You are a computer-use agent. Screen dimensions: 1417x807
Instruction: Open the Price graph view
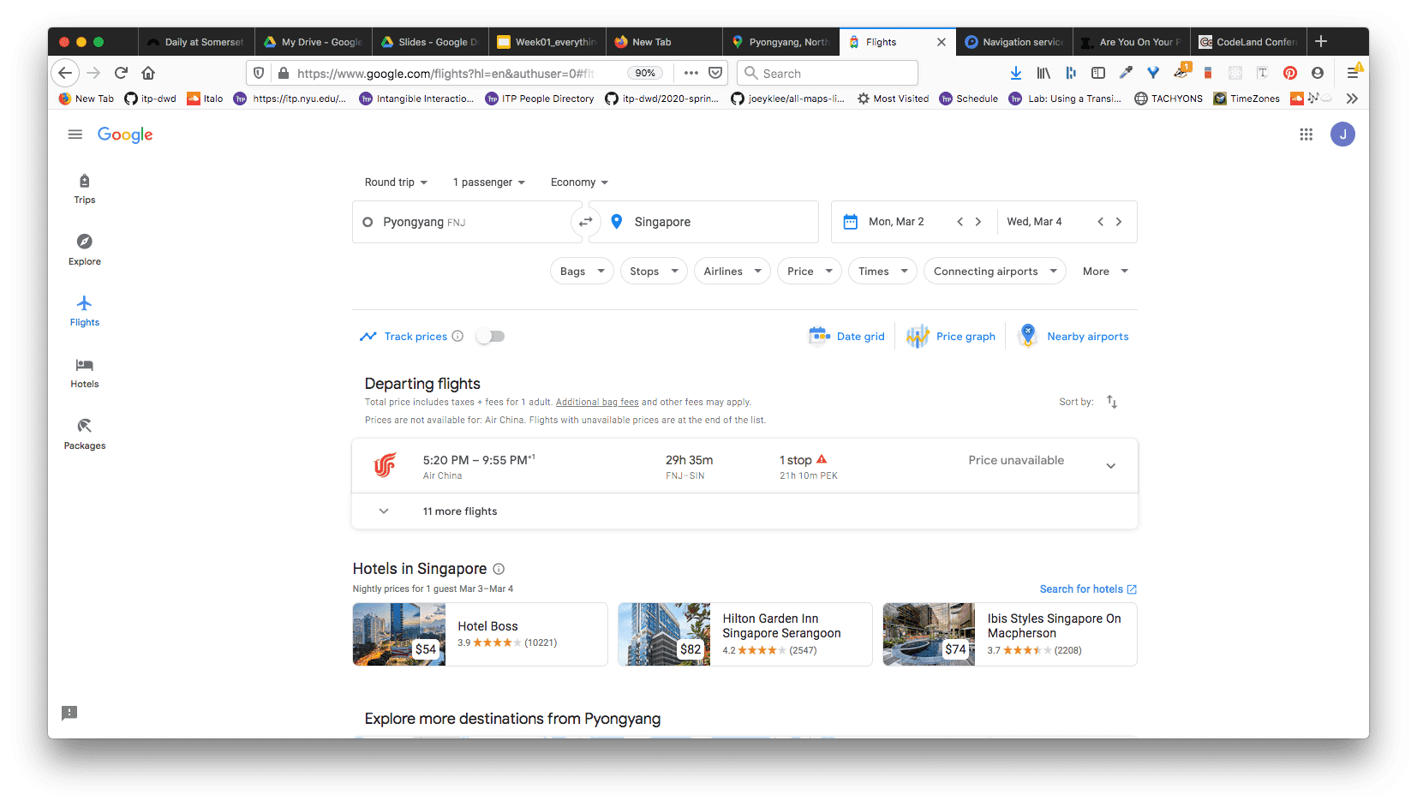pos(952,337)
